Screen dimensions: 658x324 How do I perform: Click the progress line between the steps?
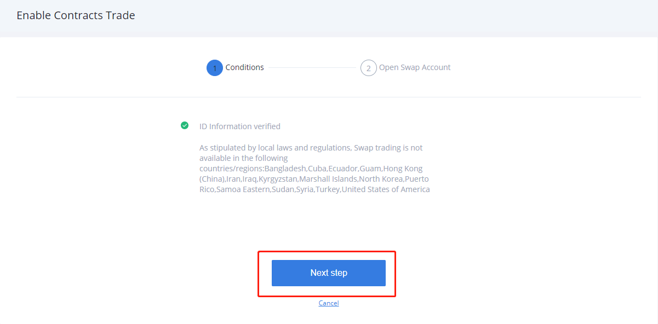pos(312,68)
